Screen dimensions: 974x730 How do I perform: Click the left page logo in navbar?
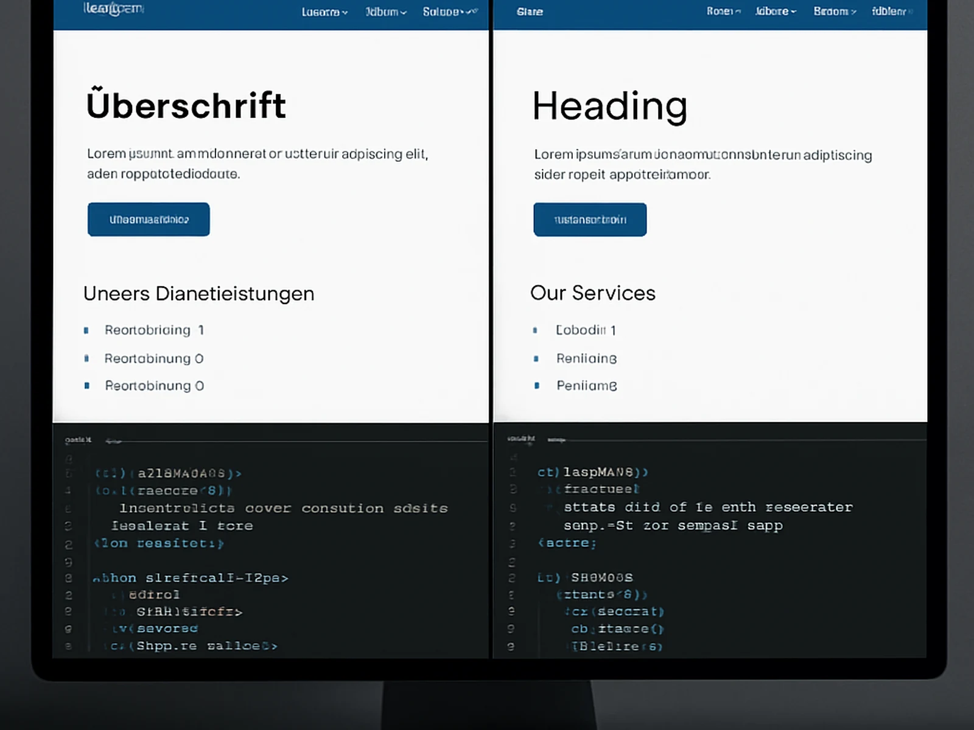[113, 9]
